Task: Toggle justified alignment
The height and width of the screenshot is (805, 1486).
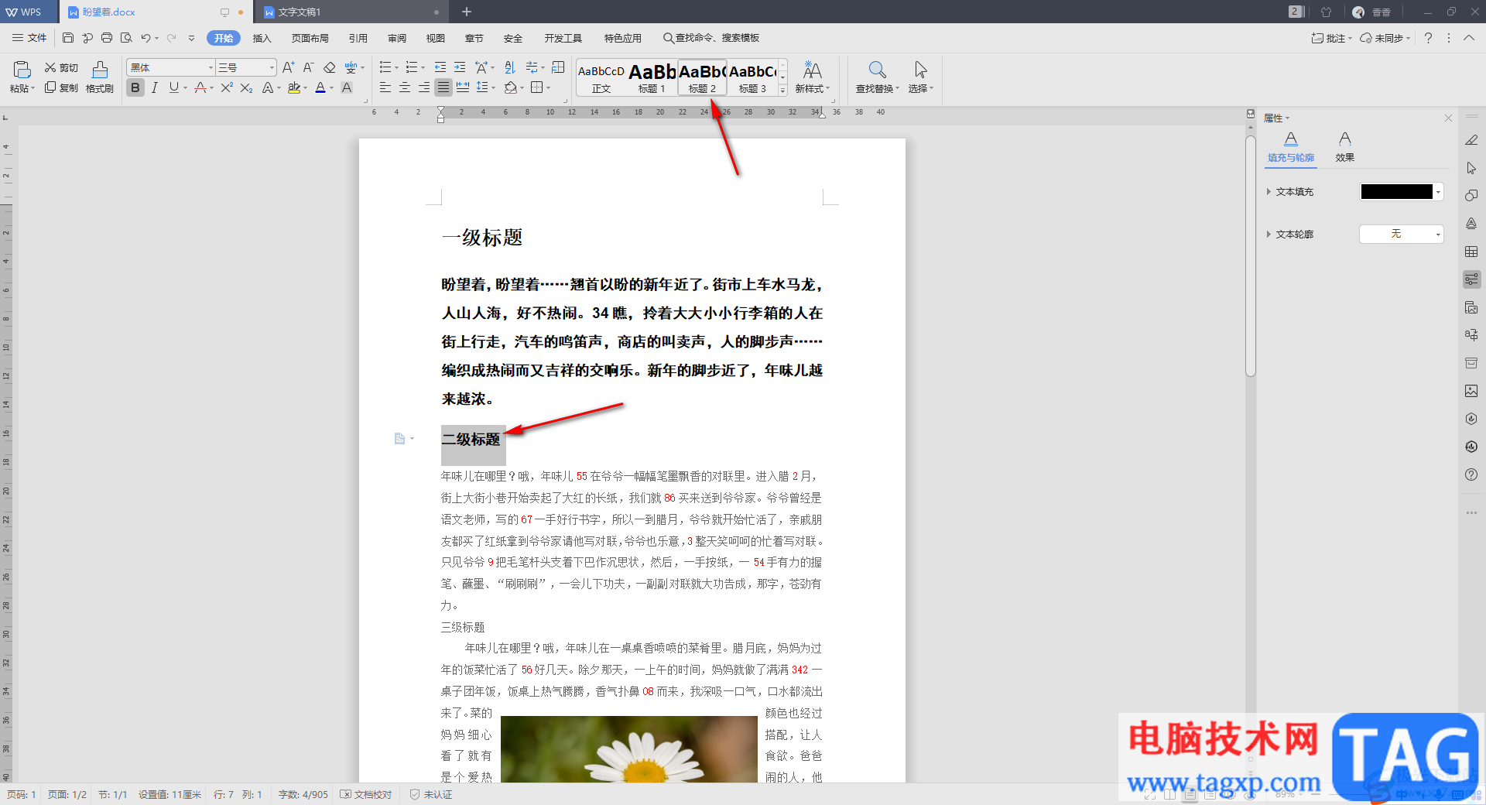Action: [443, 87]
